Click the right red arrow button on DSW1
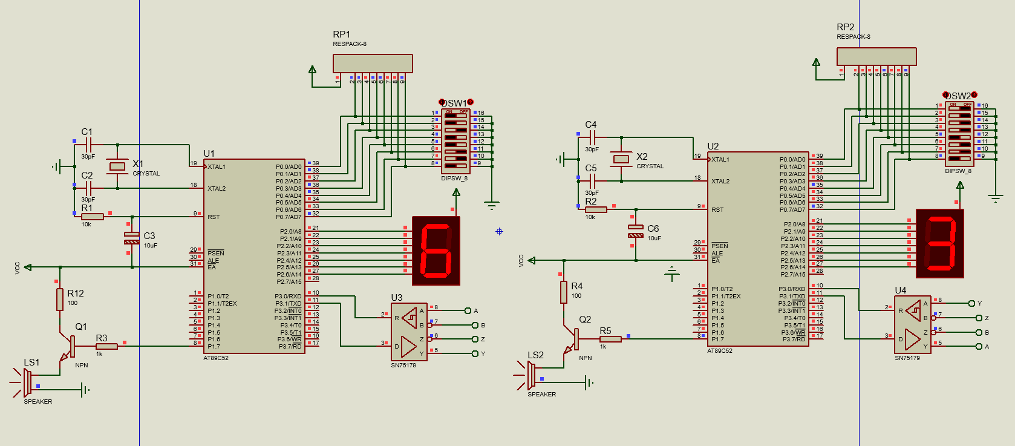The width and height of the screenshot is (1015, 446). (x=471, y=102)
